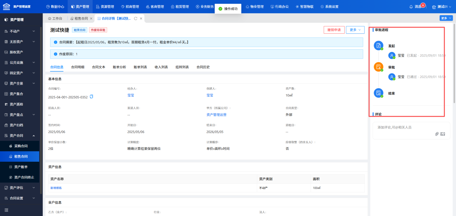Screen dimensions: 456x216
Task: Copy the contract number with copy icon
Action: (92, 97)
